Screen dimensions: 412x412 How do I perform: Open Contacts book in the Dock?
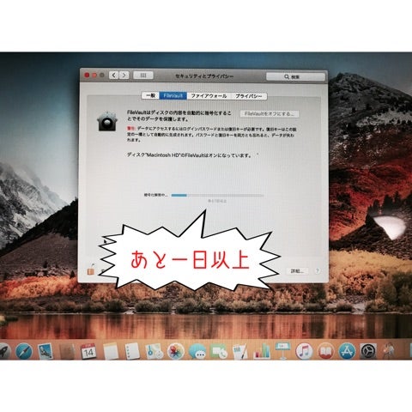pos(67,351)
